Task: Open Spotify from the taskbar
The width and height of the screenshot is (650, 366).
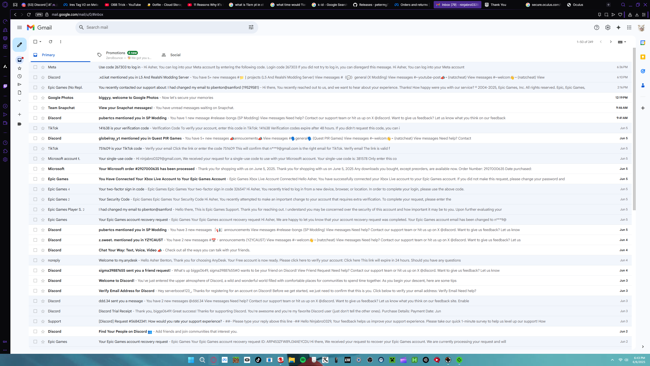Action: [303, 360]
